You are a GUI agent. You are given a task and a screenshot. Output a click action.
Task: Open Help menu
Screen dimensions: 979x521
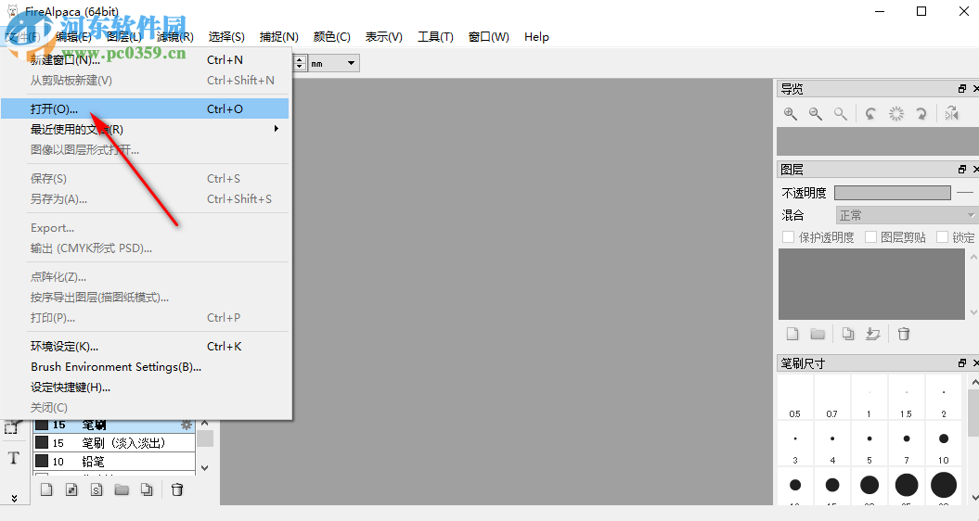(x=536, y=37)
